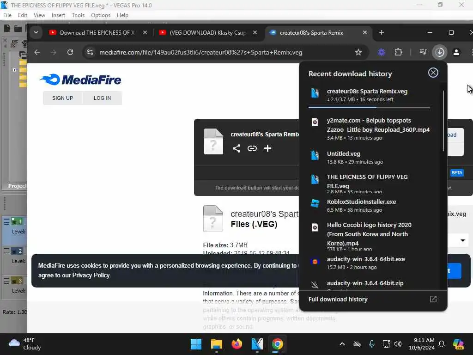The image size is (473, 355).
Task: Click the download list scrollbar
Action: 443,121
